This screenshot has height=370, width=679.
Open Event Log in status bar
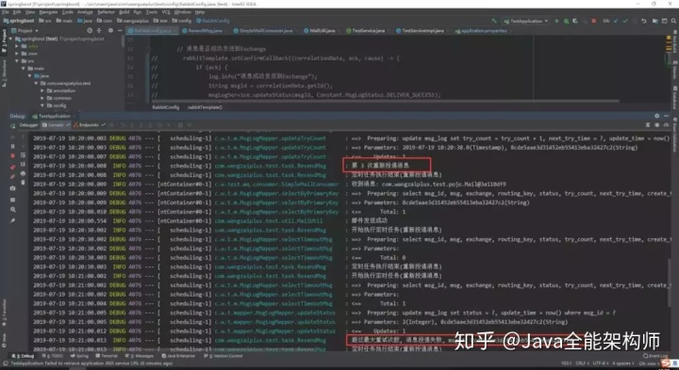point(656,356)
